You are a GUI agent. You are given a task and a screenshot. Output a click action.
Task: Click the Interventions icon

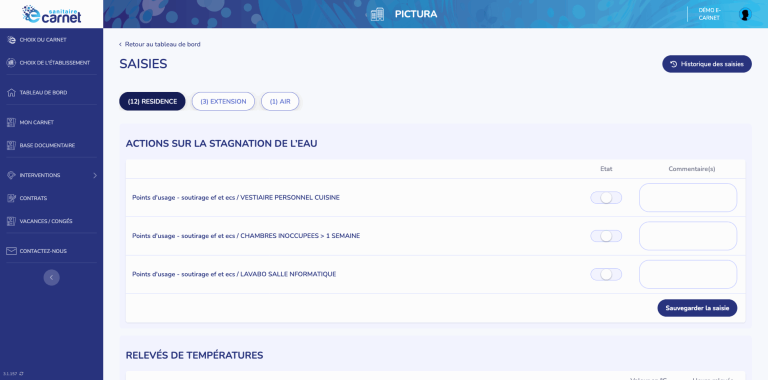coord(11,175)
